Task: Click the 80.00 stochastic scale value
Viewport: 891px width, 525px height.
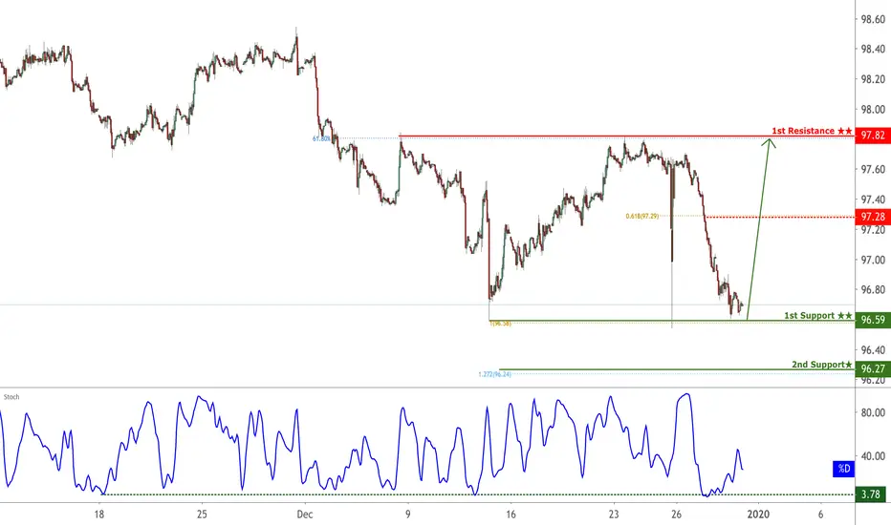Action: 873,412
